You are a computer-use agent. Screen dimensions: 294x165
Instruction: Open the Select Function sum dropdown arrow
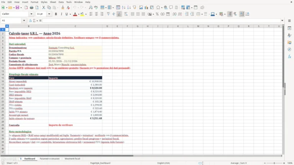[x=37, y=21]
